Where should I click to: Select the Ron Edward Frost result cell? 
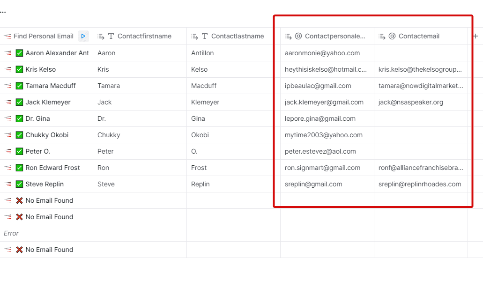(46, 168)
